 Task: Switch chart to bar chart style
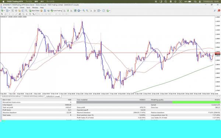pos(64,11)
